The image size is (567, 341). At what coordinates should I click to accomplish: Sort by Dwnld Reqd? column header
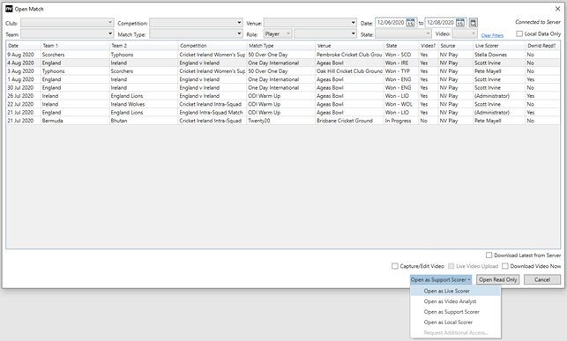(x=542, y=46)
